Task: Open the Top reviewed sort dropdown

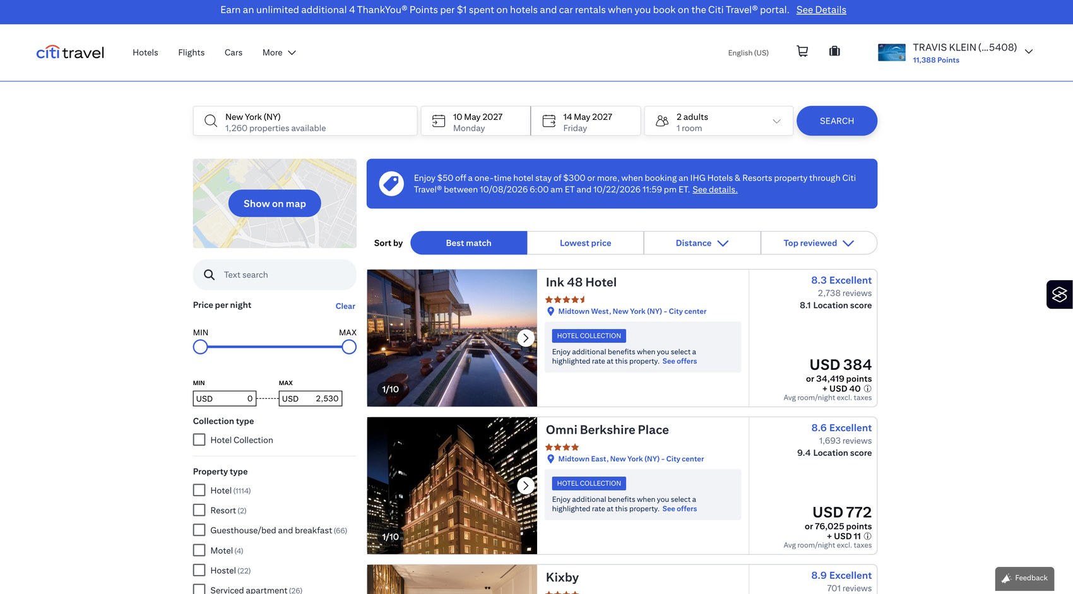Action: click(819, 243)
